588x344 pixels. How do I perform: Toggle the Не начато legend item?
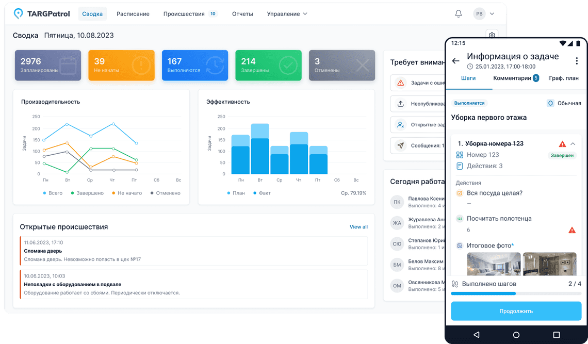[x=126, y=193]
